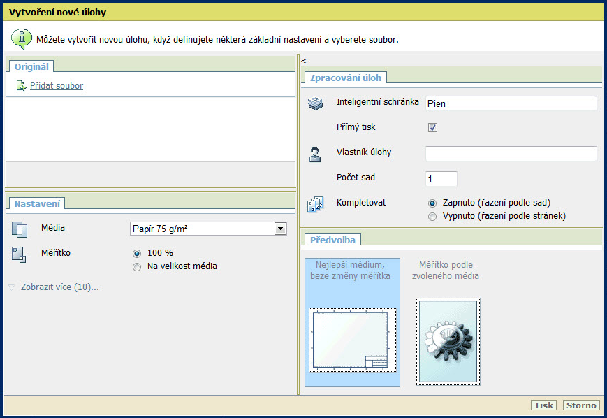Click the Papír 75 g/m² value text
The width and height of the screenshot is (607, 418).
click(x=160, y=229)
